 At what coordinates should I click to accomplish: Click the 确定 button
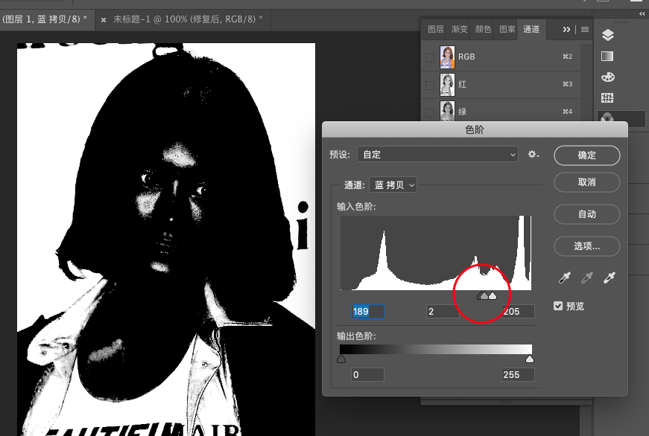point(587,155)
